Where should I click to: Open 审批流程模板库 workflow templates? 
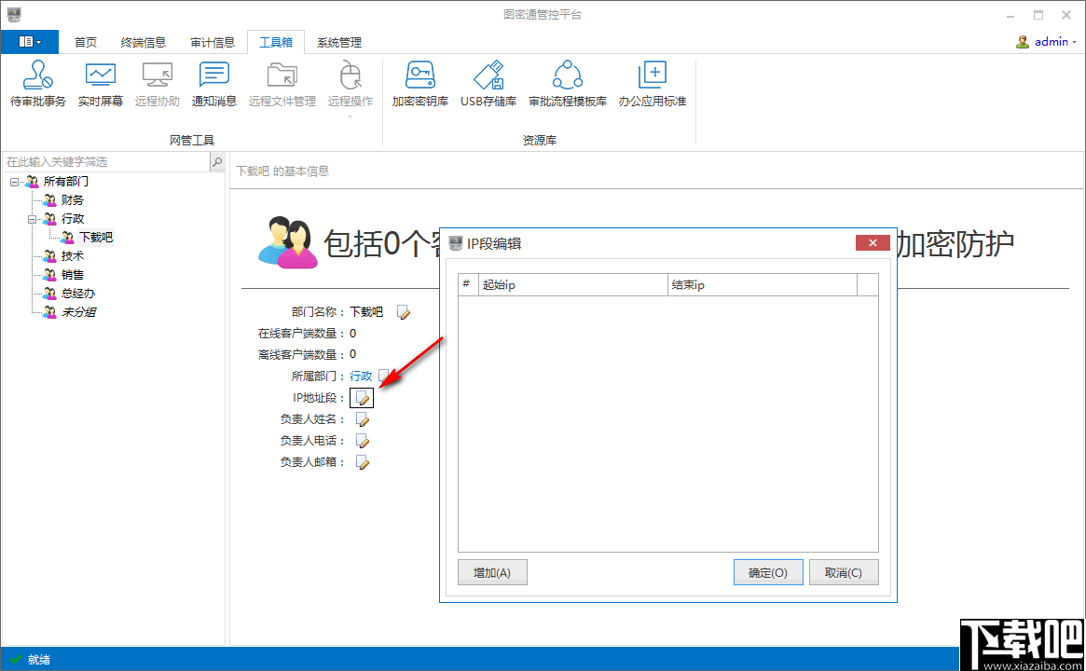coord(568,84)
